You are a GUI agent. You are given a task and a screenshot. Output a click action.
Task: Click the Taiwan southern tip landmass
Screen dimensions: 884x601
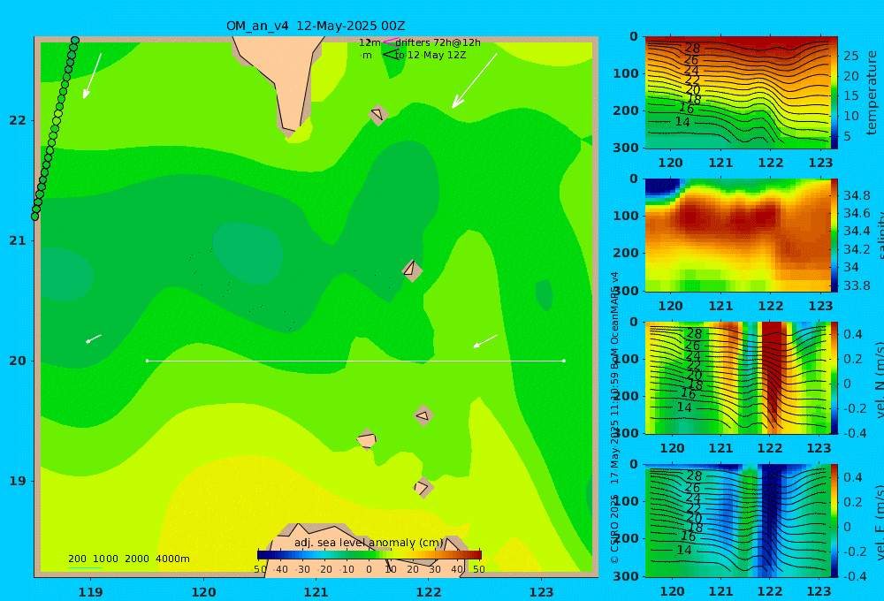click(x=282, y=79)
